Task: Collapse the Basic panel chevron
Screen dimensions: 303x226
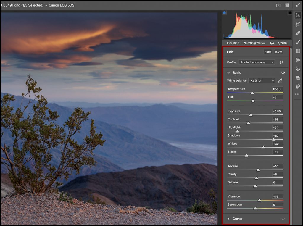Action: click(x=228, y=73)
